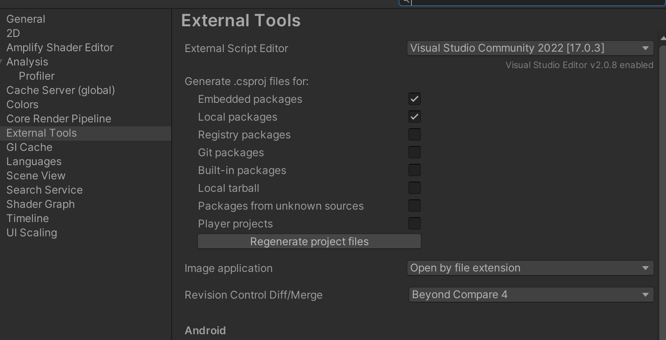Select the General preferences section
This screenshot has height=340, width=666.
click(26, 19)
